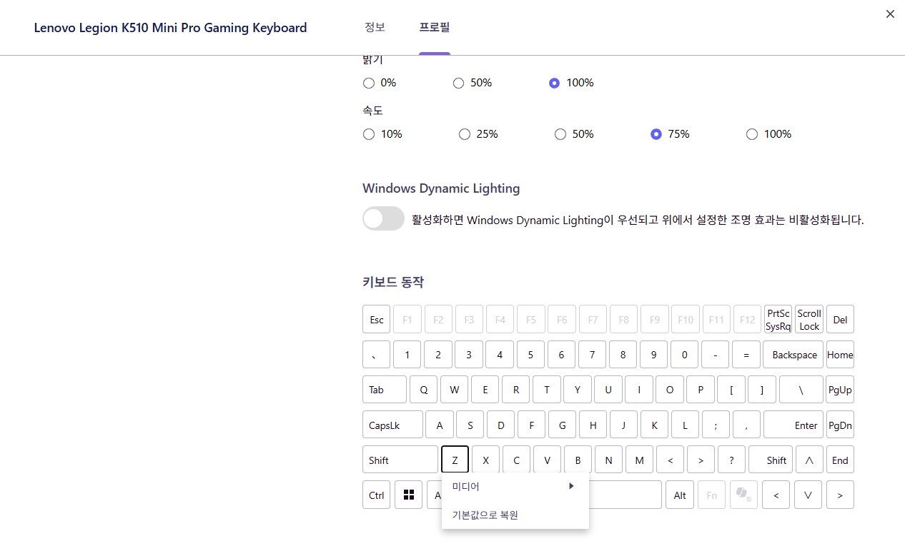Choose 10% speed
905x546 pixels.
coord(369,134)
